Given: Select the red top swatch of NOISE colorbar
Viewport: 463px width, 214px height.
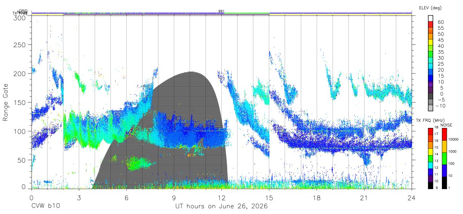Looking at the screenshot, I should click(444, 134).
